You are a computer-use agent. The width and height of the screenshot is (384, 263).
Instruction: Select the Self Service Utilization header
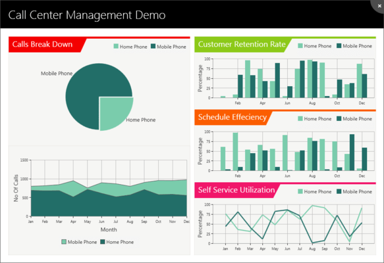(x=236, y=190)
